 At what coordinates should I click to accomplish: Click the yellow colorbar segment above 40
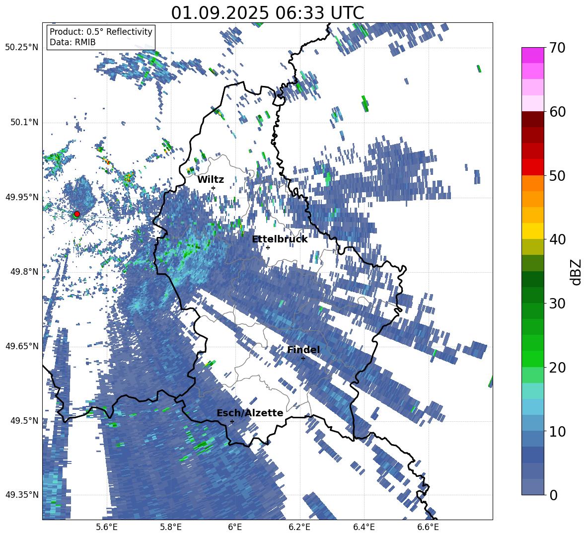(x=532, y=231)
